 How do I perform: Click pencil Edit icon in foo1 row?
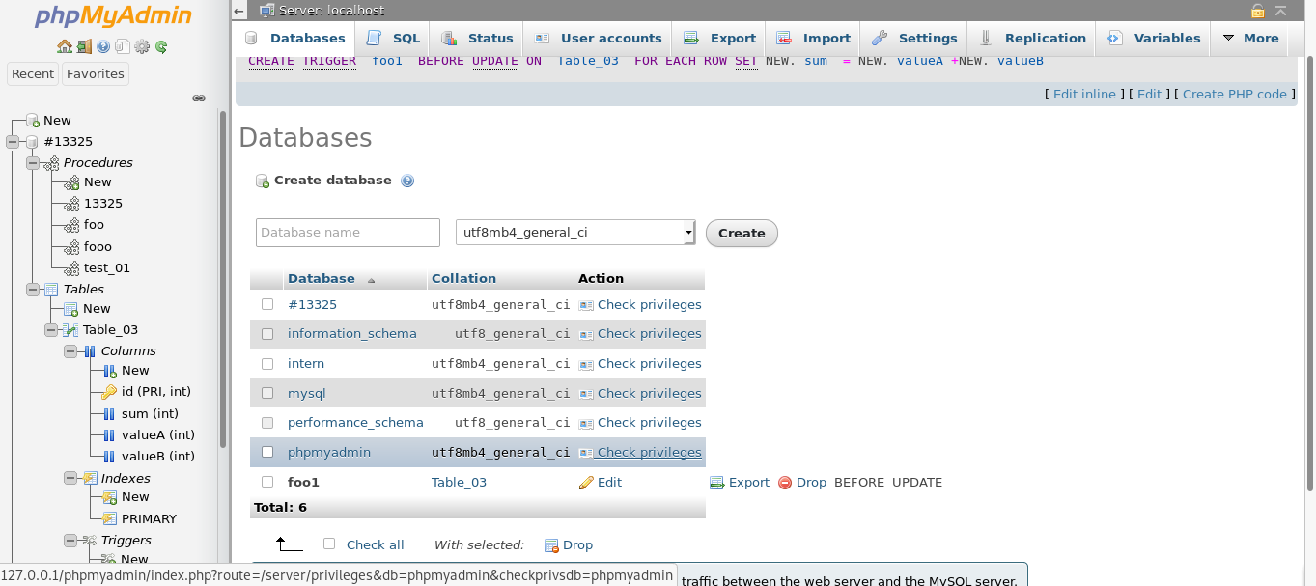click(x=586, y=483)
